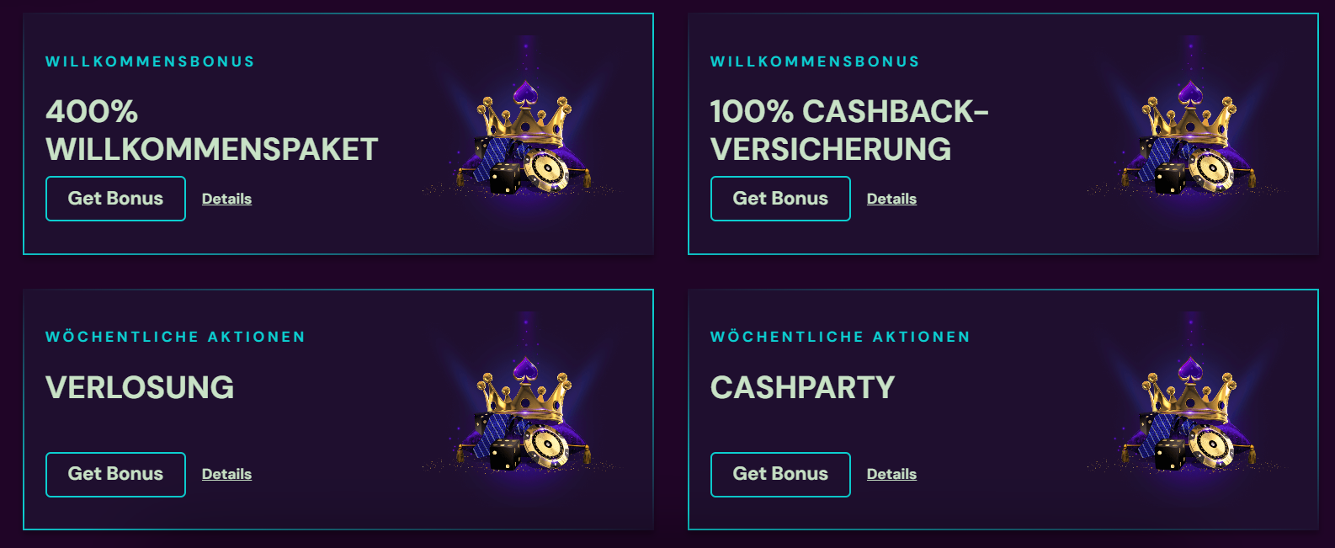Select the Cashparty title text
The image size is (1335, 548).
pyautogui.click(x=802, y=387)
